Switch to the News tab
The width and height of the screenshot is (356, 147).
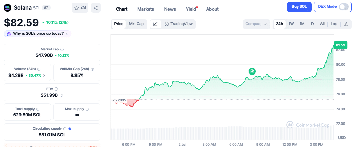pos(170,9)
